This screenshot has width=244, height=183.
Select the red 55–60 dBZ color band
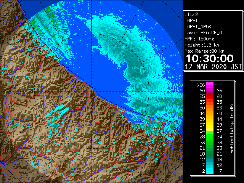point(210,96)
